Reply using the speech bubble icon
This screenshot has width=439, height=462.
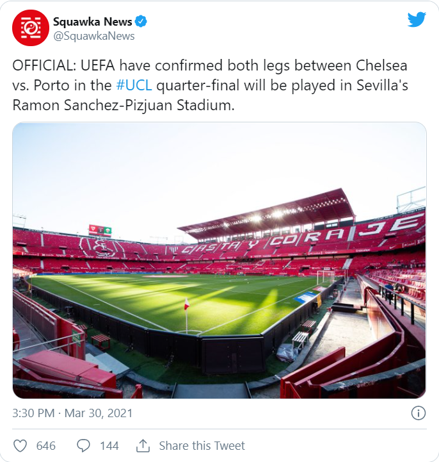click(83, 445)
